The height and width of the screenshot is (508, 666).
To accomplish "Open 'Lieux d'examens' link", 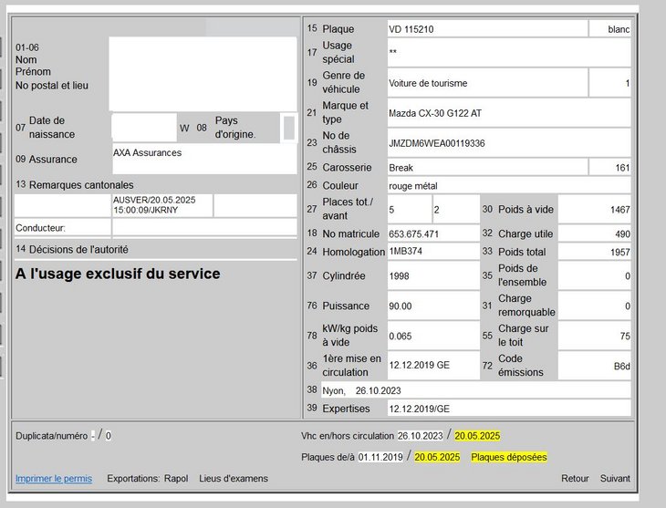I will tap(234, 479).
